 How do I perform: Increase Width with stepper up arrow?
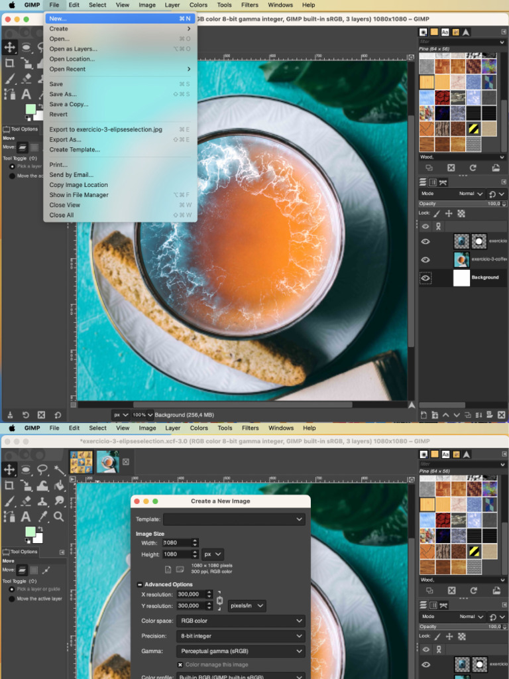tap(195, 540)
